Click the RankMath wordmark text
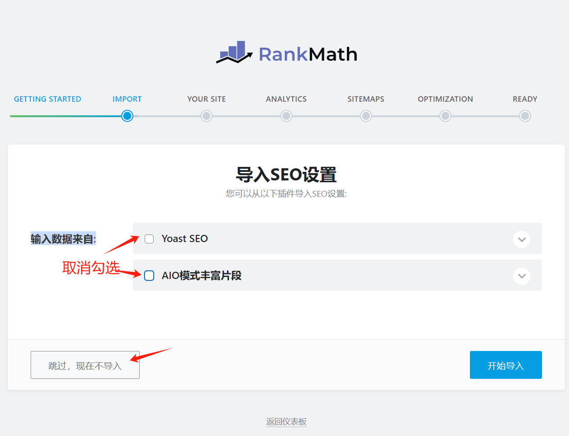This screenshot has height=436, width=569. coord(308,54)
